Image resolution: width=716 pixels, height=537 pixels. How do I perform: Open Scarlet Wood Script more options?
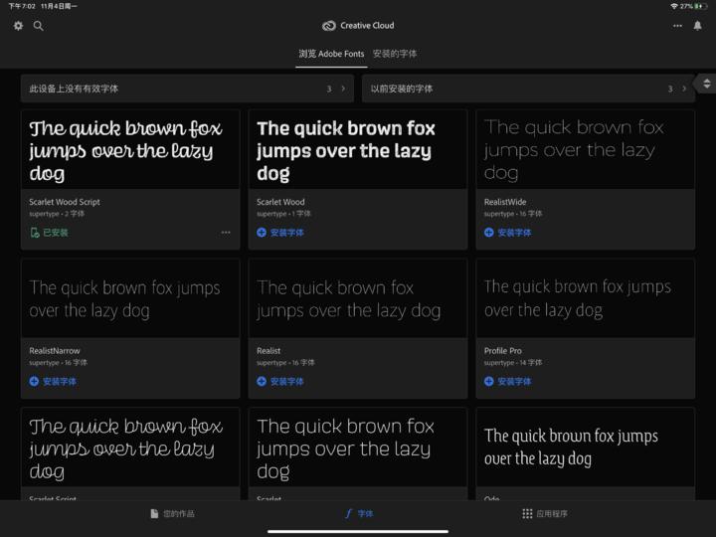[226, 233]
